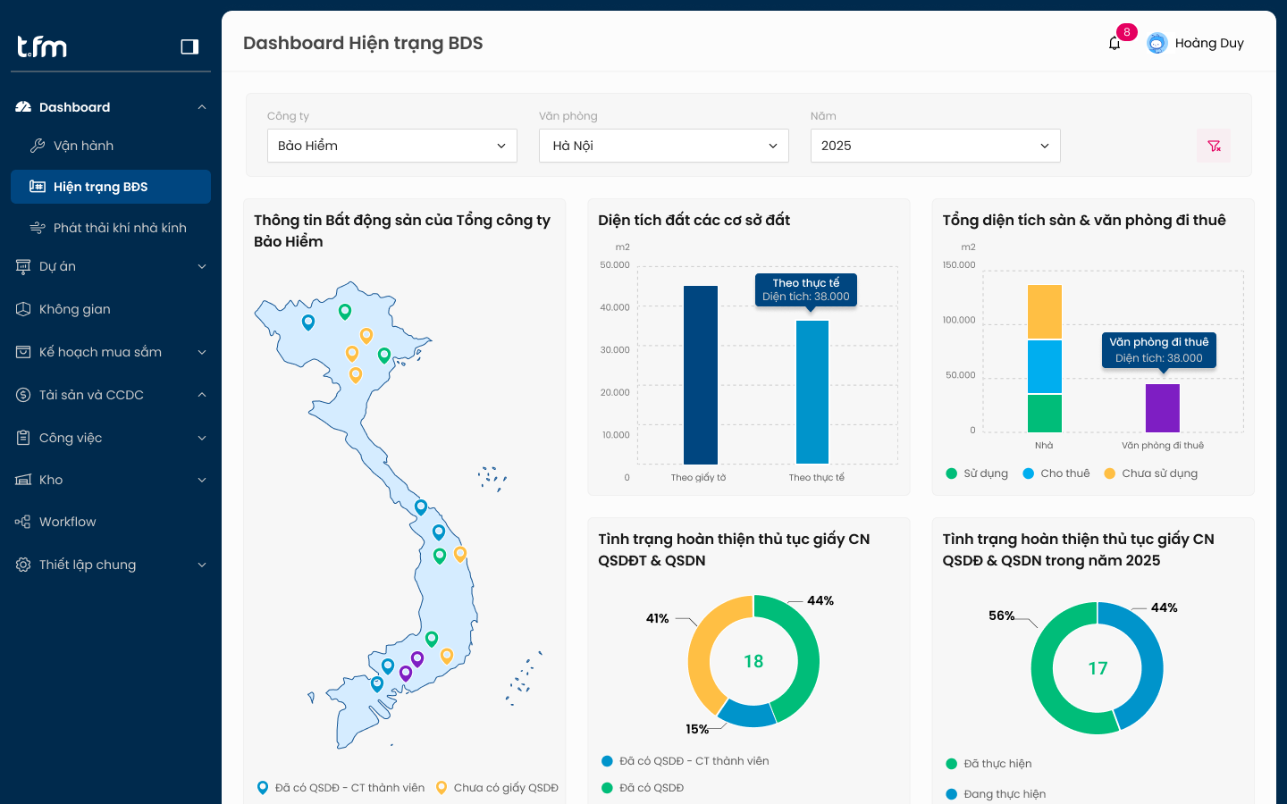The width and height of the screenshot is (1287, 804).
Task: Open the Năm dropdown showing 2025
Action: pos(936,146)
